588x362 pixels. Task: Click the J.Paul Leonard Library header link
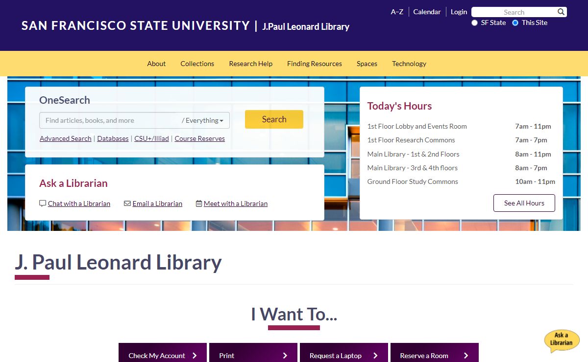coord(306,26)
